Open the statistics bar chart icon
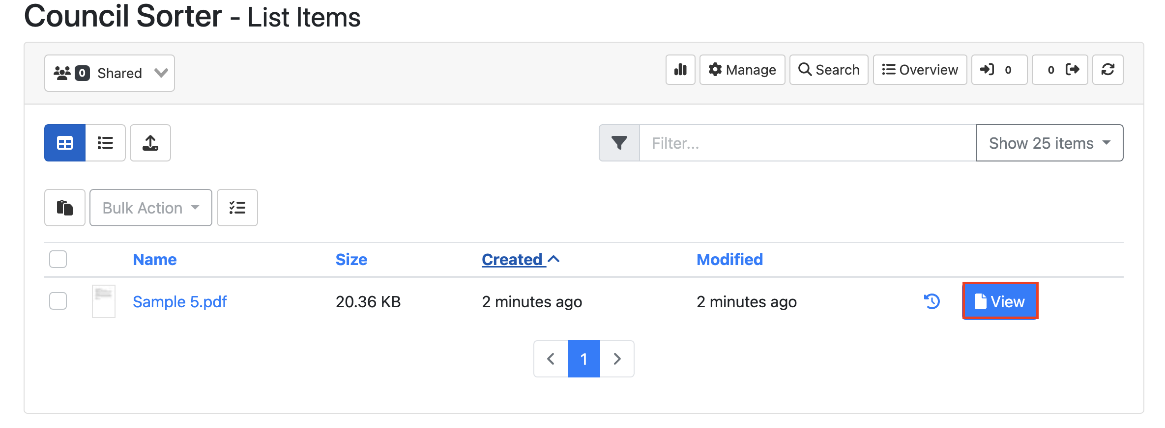Viewport: 1165px width, 428px height. (x=680, y=70)
